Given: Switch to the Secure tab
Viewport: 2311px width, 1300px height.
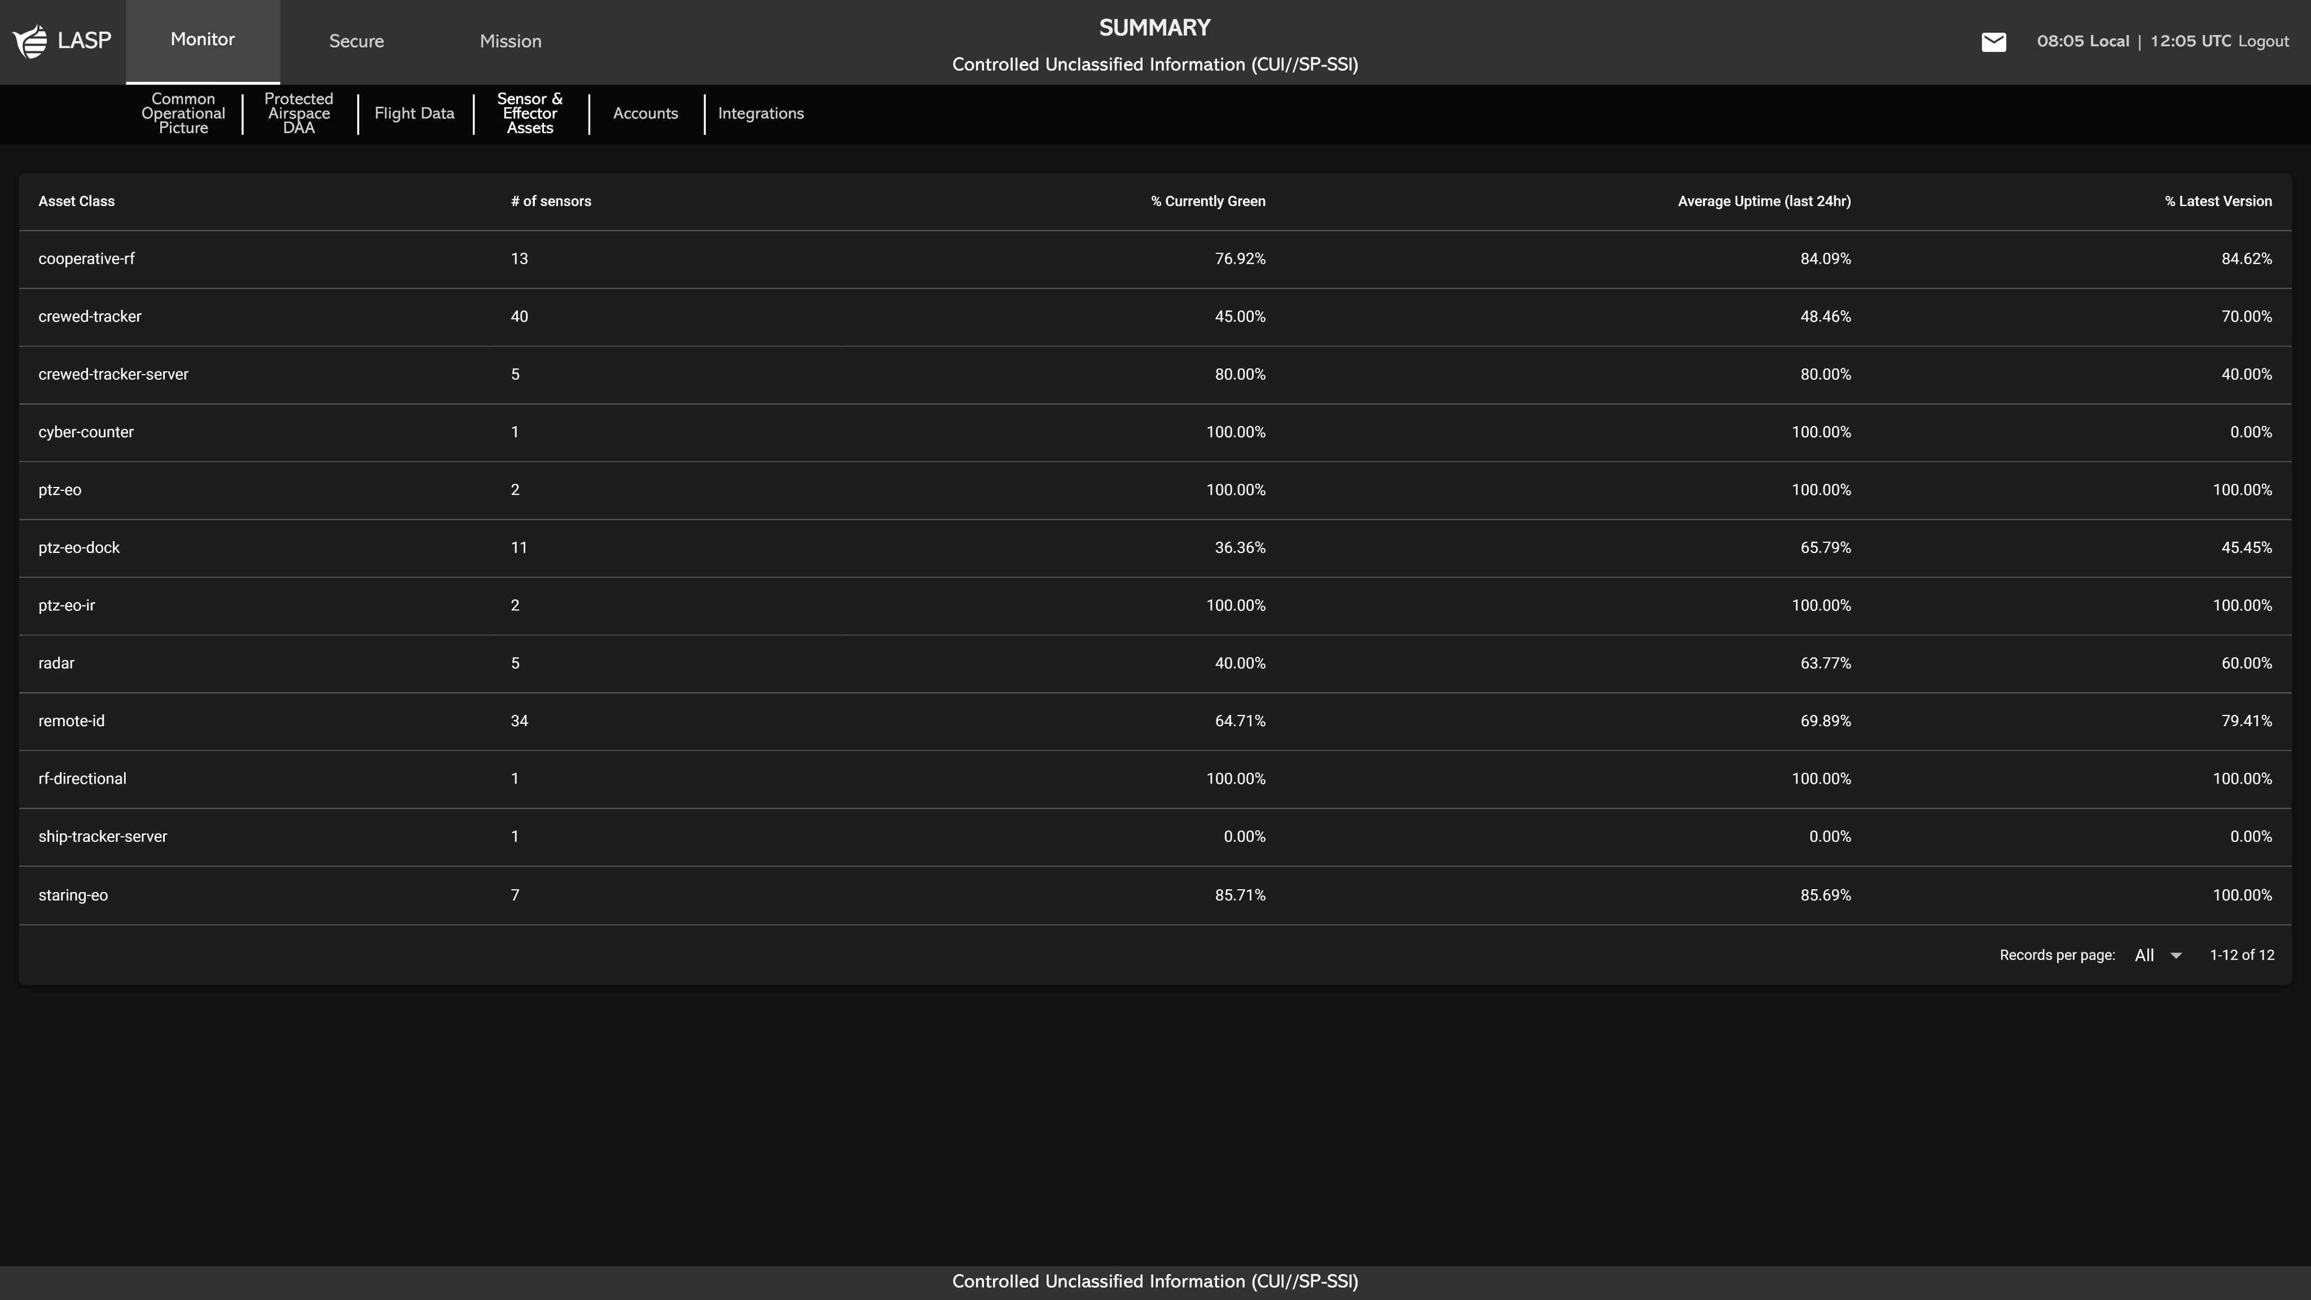Looking at the screenshot, I should coord(356,41).
